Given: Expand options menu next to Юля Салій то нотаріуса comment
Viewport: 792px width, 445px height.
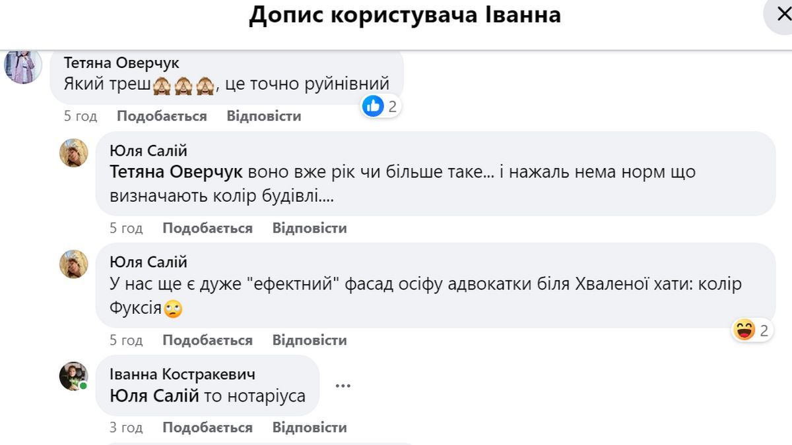Looking at the screenshot, I should [x=343, y=386].
